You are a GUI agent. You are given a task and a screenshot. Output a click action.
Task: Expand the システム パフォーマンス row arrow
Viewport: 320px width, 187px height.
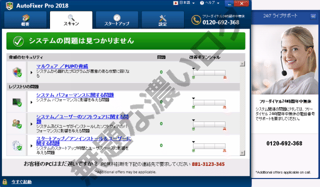[x=31, y=102]
